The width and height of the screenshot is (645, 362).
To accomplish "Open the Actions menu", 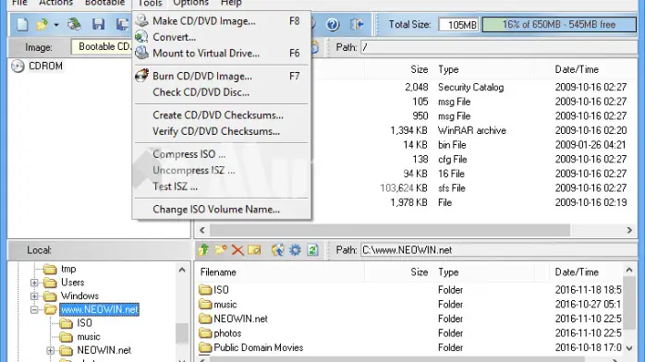I will pyautogui.click(x=56, y=4).
